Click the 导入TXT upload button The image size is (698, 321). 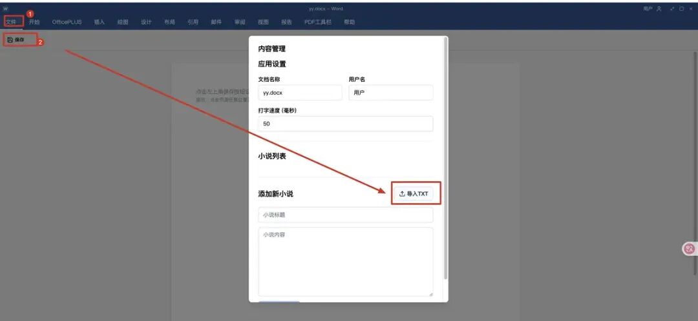[414, 193]
